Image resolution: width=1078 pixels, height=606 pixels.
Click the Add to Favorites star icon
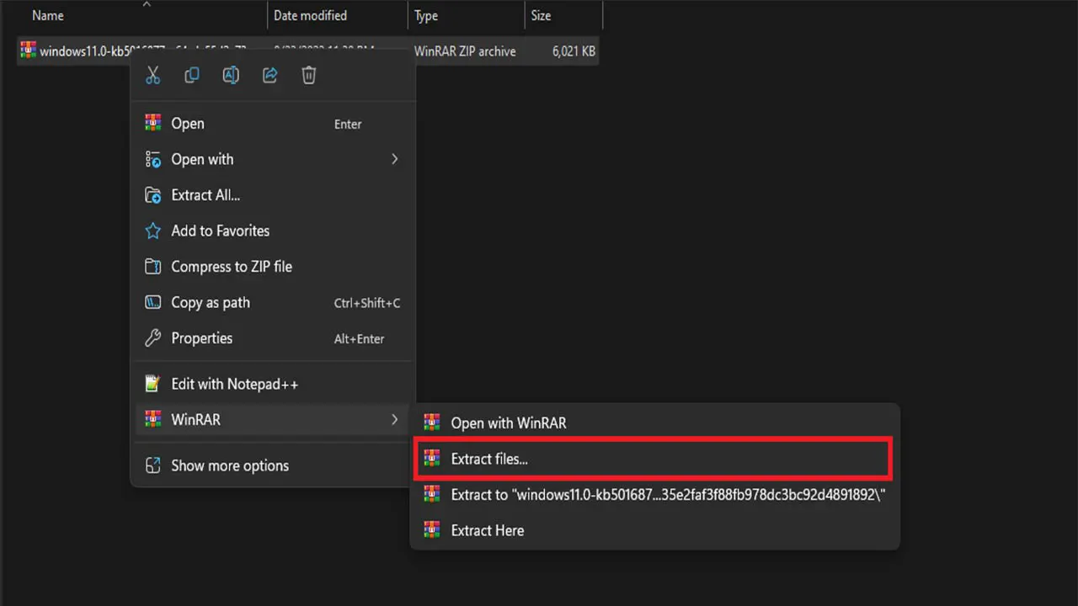(152, 231)
